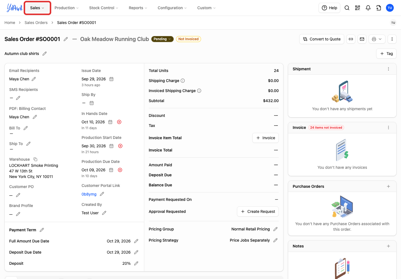Screen dimensions: 401x279
Task: Clear the Production Due Date
Action: 120,170
